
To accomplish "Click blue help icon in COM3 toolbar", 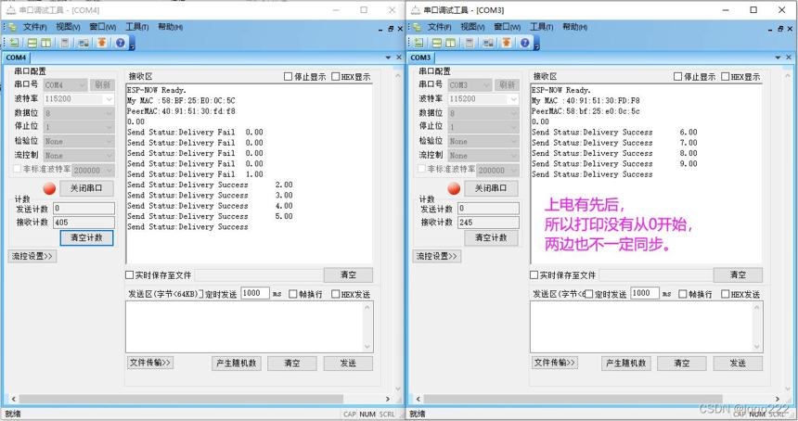I will pos(524,43).
